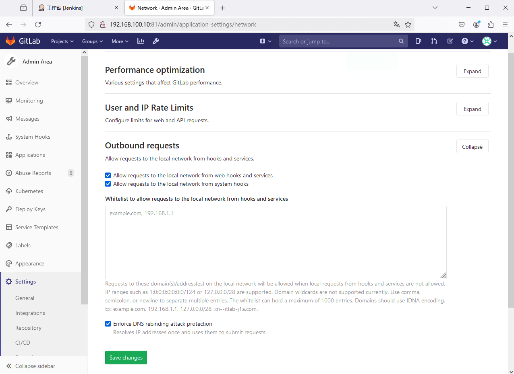The height and width of the screenshot is (374, 514).
Task: Toggle Enforce DNS rebinding attack protection
Action: tap(108, 324)
